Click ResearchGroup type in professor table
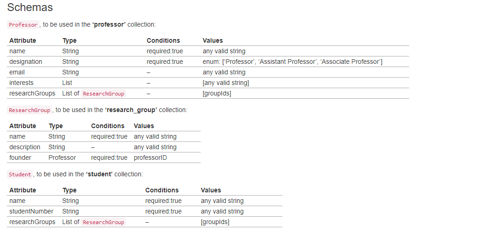The width and height of the screenshot is (496, 236). point(103,94)
